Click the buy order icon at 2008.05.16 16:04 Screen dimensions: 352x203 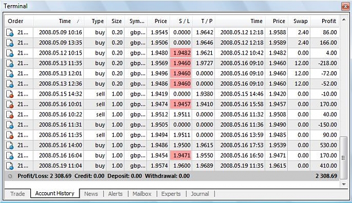point(10,156)
